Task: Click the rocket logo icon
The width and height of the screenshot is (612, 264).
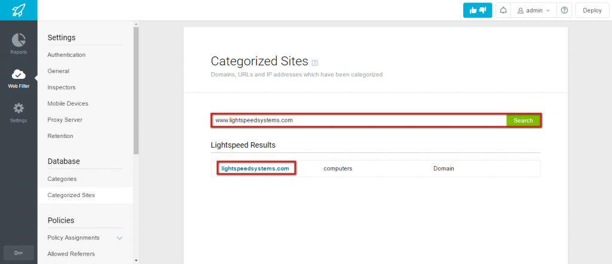Action: (18, 10)
